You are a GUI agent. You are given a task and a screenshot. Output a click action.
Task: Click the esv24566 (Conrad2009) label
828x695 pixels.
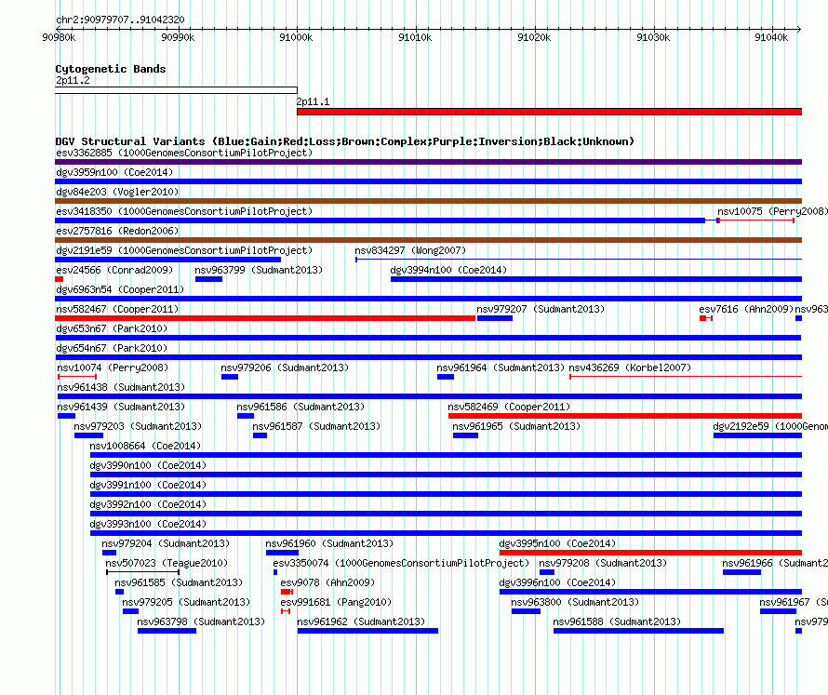point(114,270)
